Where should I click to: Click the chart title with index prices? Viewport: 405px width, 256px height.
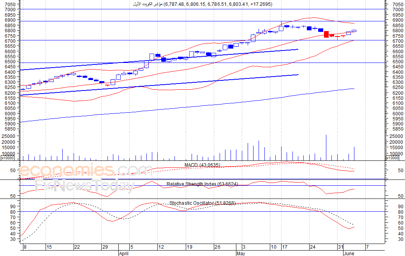click(202, 4)
